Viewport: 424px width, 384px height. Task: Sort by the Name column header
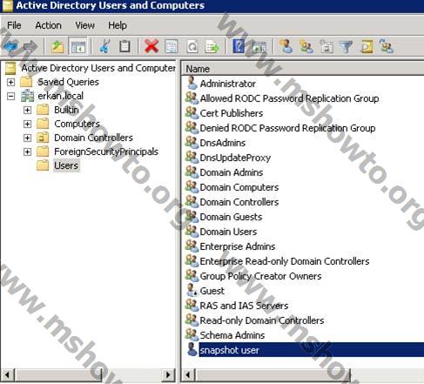(302, 69)
